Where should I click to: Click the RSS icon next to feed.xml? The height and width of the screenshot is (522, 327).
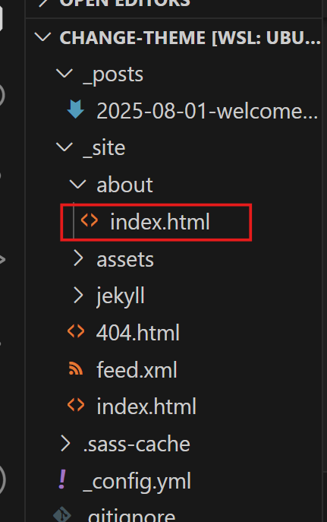(76, 369)
